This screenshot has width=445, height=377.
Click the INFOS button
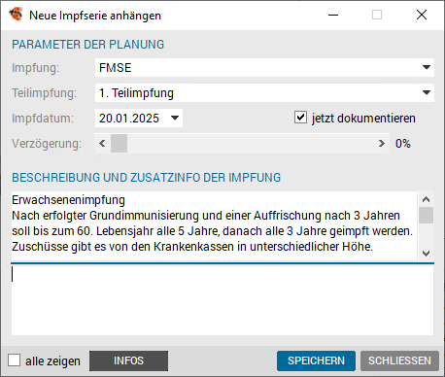pyautogui.click(x=128, y=360)
